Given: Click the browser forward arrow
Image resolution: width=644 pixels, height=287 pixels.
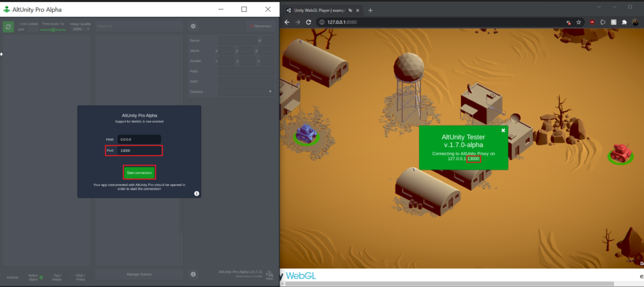Looking at the screenshot, I should click(x=297, y=22).
